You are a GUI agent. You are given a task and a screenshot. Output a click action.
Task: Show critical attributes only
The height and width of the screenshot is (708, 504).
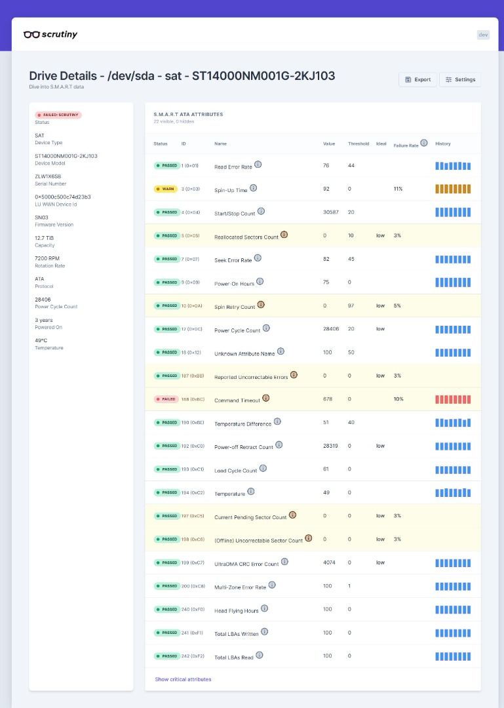183,679
